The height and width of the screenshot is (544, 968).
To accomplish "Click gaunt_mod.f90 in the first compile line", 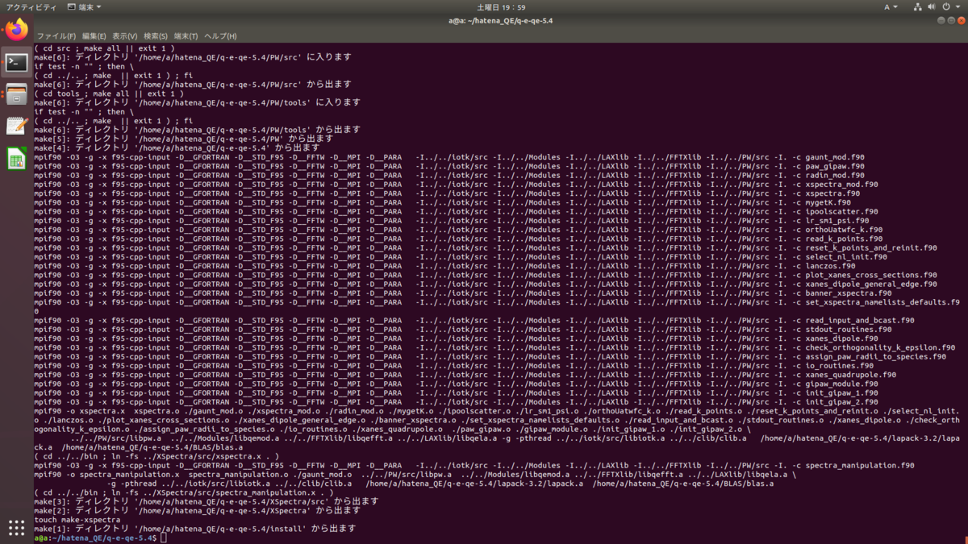I will point(834,157).
